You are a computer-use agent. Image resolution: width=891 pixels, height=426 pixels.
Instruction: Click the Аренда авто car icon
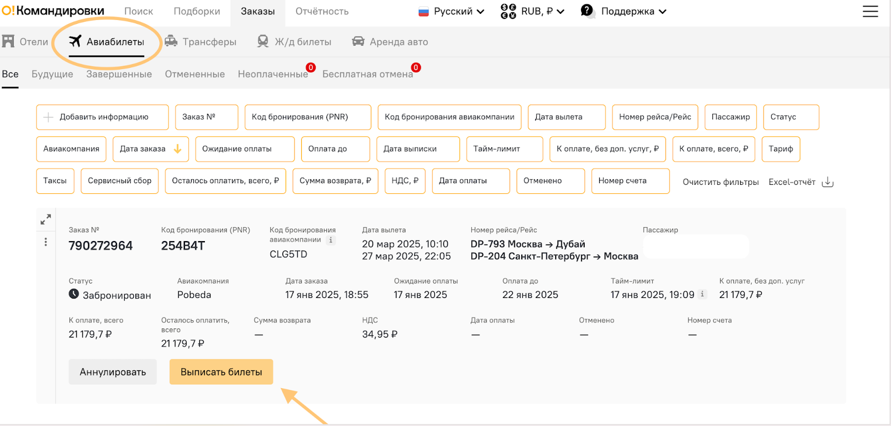coord(358,41)
